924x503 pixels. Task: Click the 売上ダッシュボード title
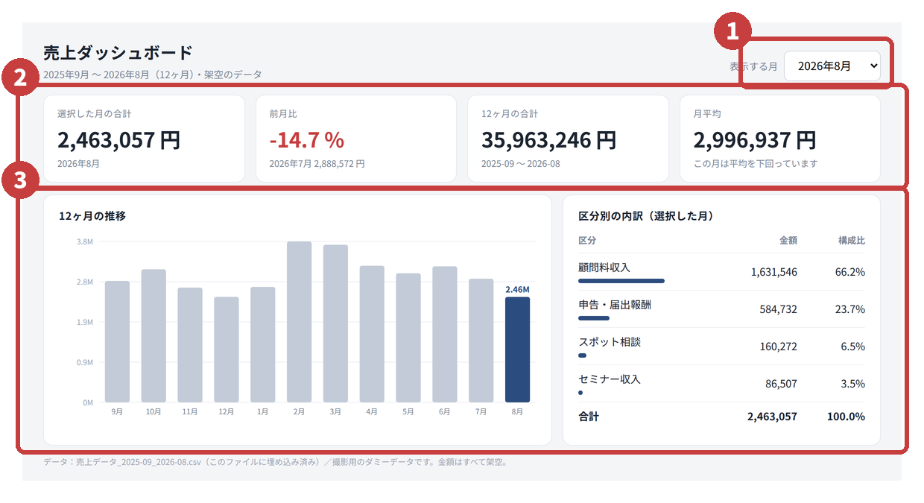118,52
